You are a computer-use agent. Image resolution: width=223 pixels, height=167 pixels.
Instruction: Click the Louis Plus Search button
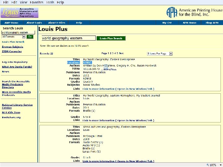(111, 38)
